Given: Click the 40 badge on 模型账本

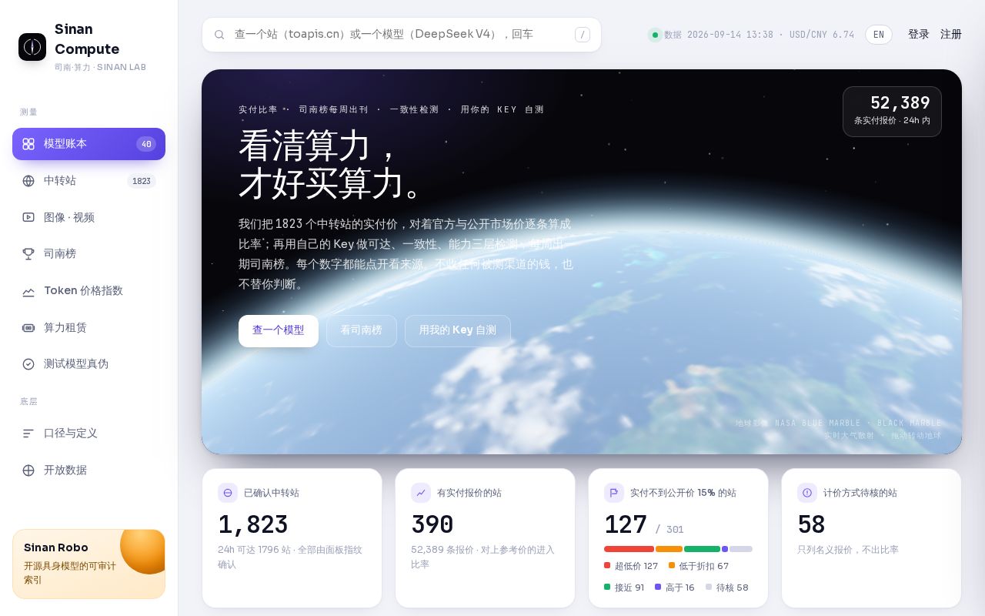Looking at the screenshot, I should pyautogui.click(x=146, y=144).
